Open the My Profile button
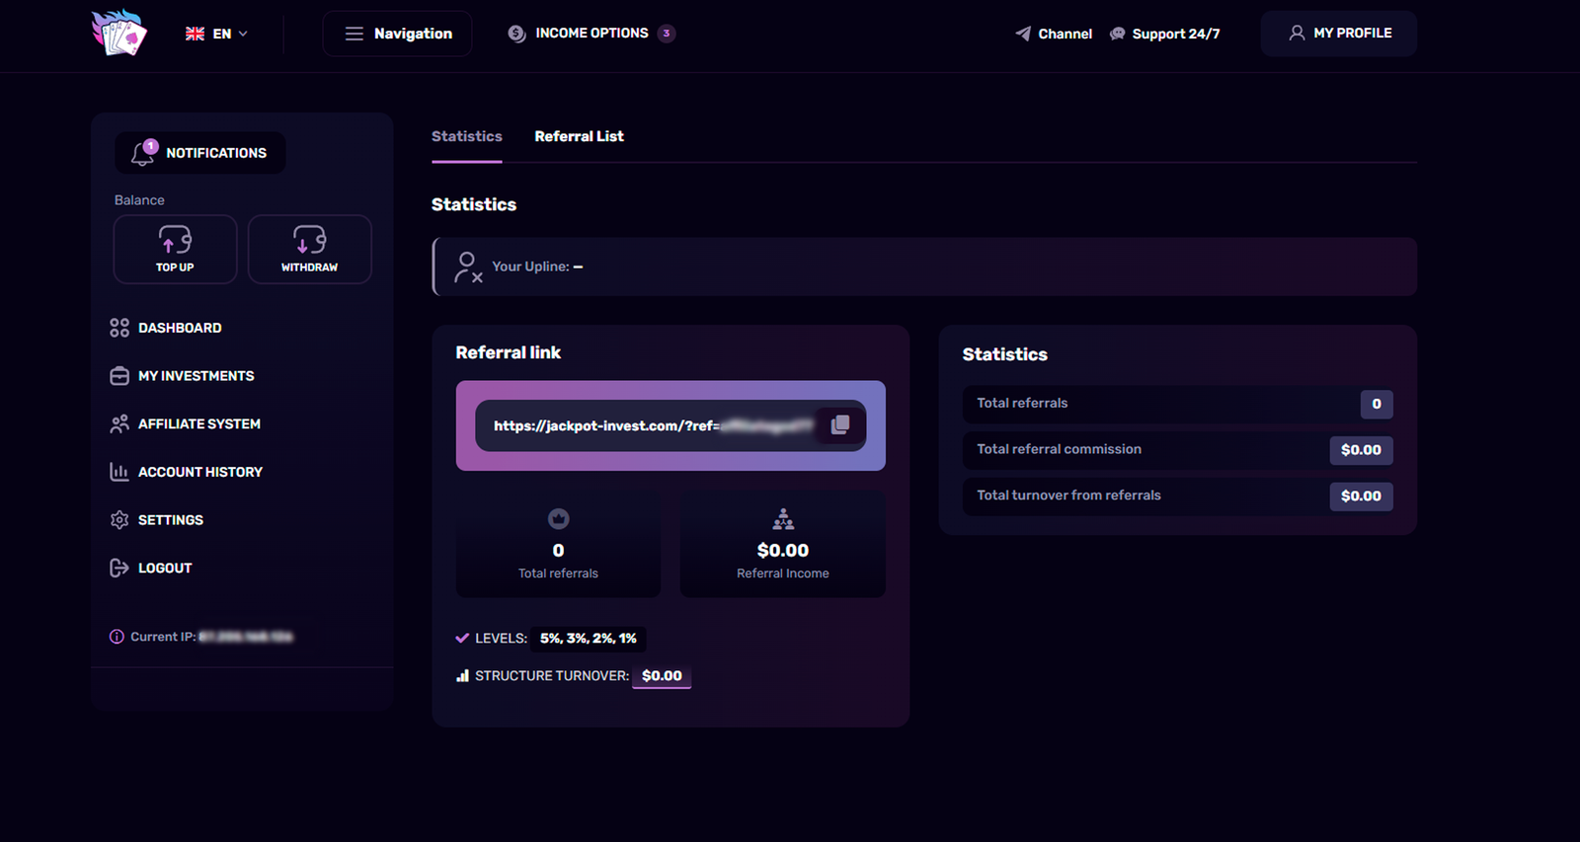1580x842 pixels. click(1338, 34)
